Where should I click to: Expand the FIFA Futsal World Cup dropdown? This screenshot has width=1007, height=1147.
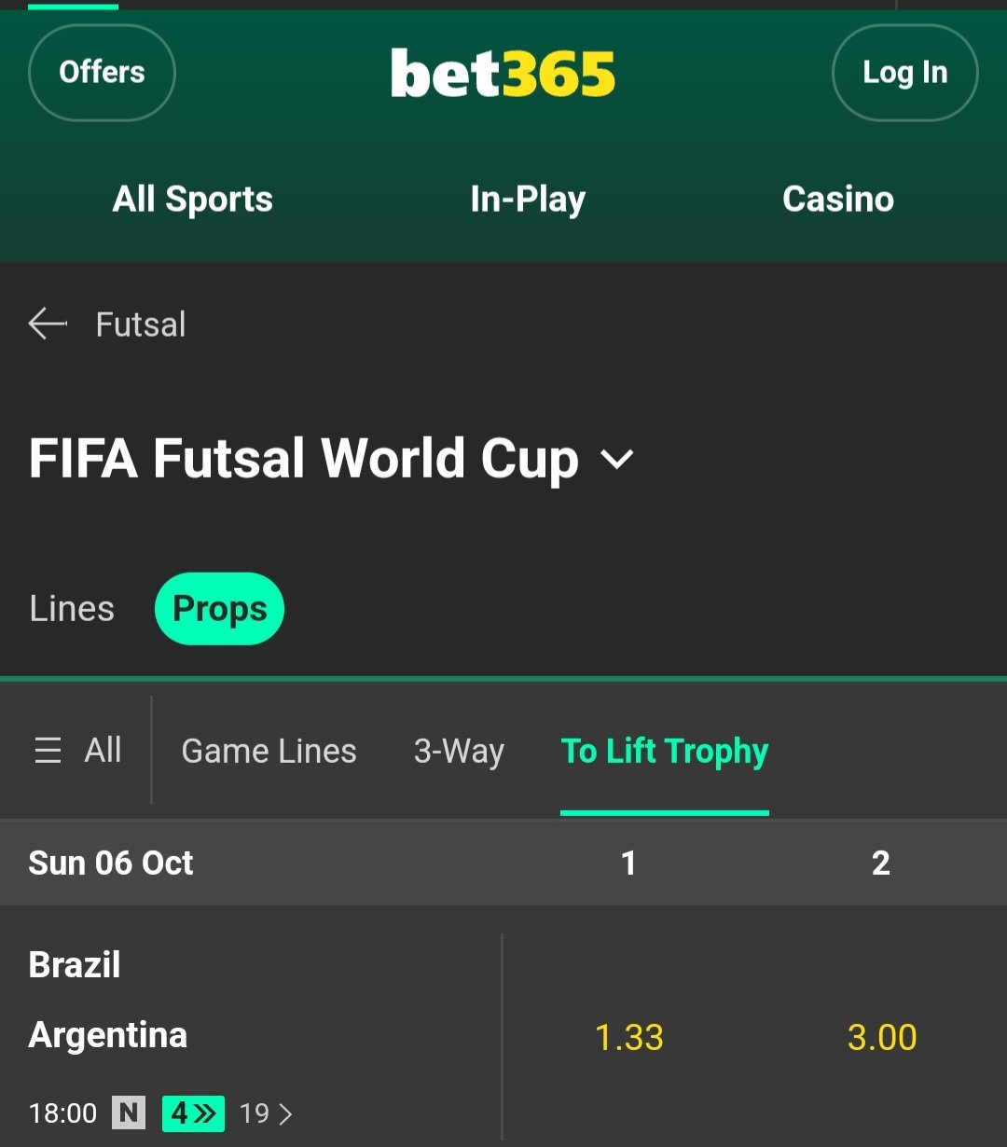tap(616, 459)
